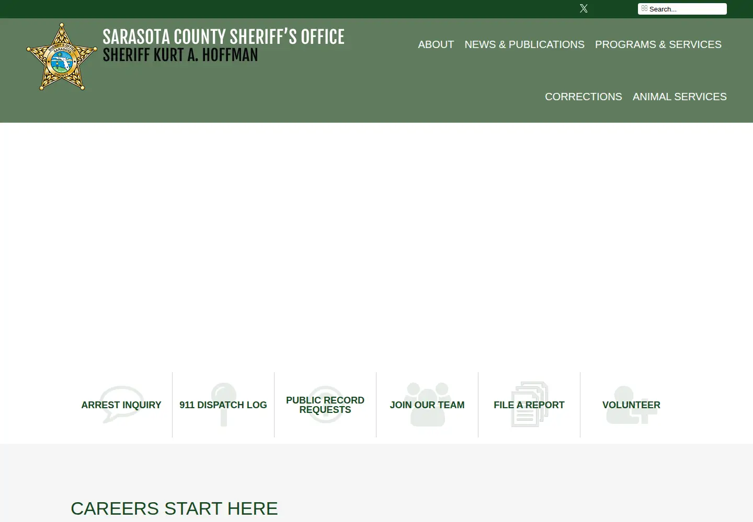Open the Corrections menu
Image resolution: width=753 pixels, height=522 pixels.
[584, 97]
